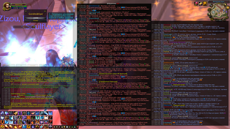Screen dimensions: 230x129
Task: Click the golden sphere button at the minimap's top-right
Action: (225, 5)
